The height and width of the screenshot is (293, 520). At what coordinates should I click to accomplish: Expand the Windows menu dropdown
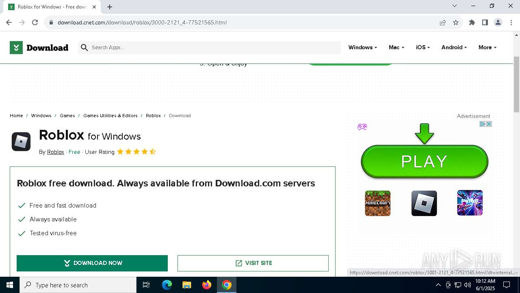click(363, 48)
